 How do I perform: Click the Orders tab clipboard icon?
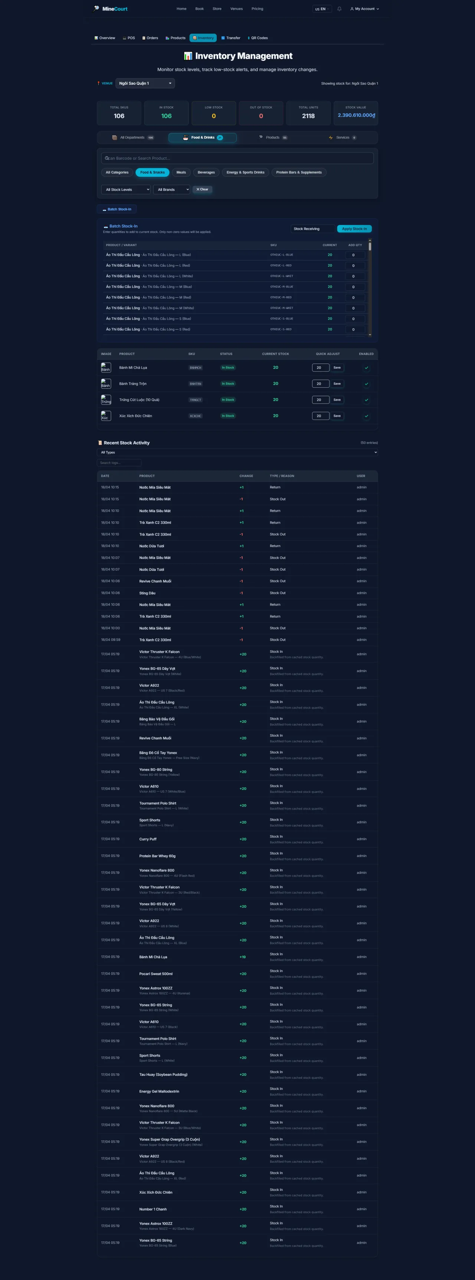144,38
